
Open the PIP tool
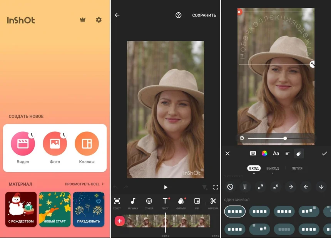pyautogui.click(x=197, y=203)
